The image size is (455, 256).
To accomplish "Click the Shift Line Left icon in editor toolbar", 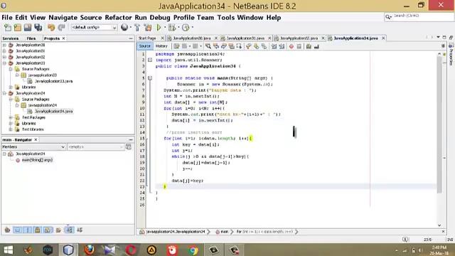I will [274, 46].
